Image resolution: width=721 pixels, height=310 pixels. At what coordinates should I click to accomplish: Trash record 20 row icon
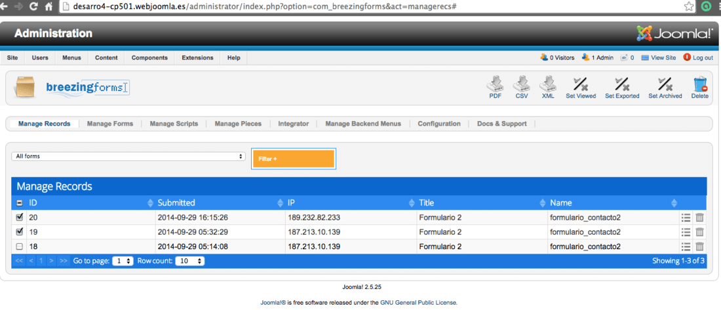click(699, 218)
